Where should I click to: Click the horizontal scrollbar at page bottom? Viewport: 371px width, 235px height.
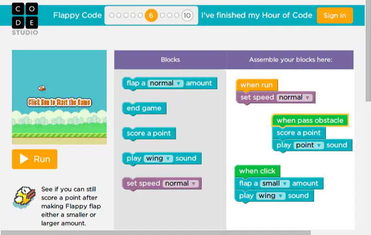[156, 233]
